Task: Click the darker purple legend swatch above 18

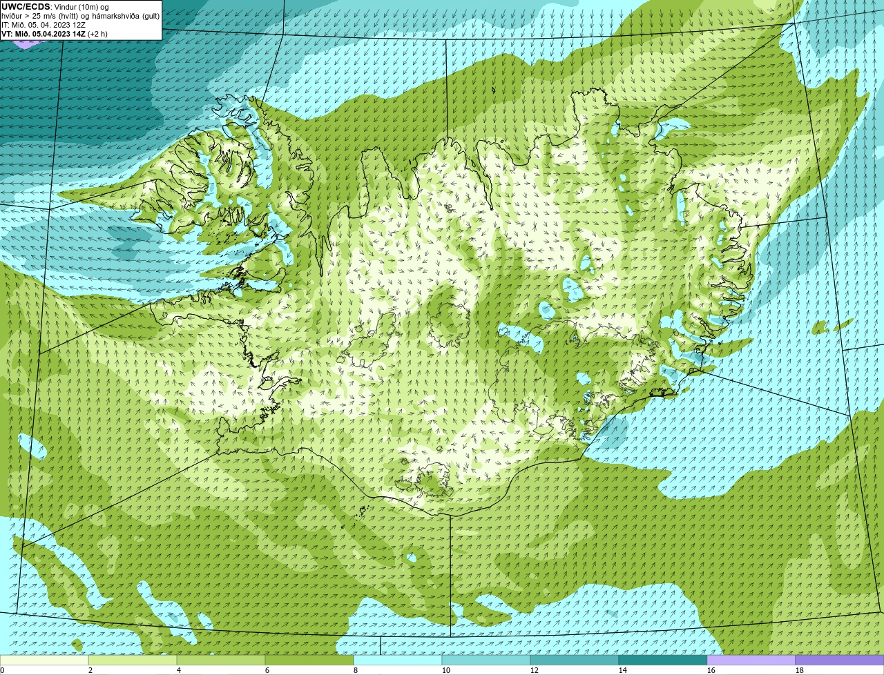Action: pos(840,660)
